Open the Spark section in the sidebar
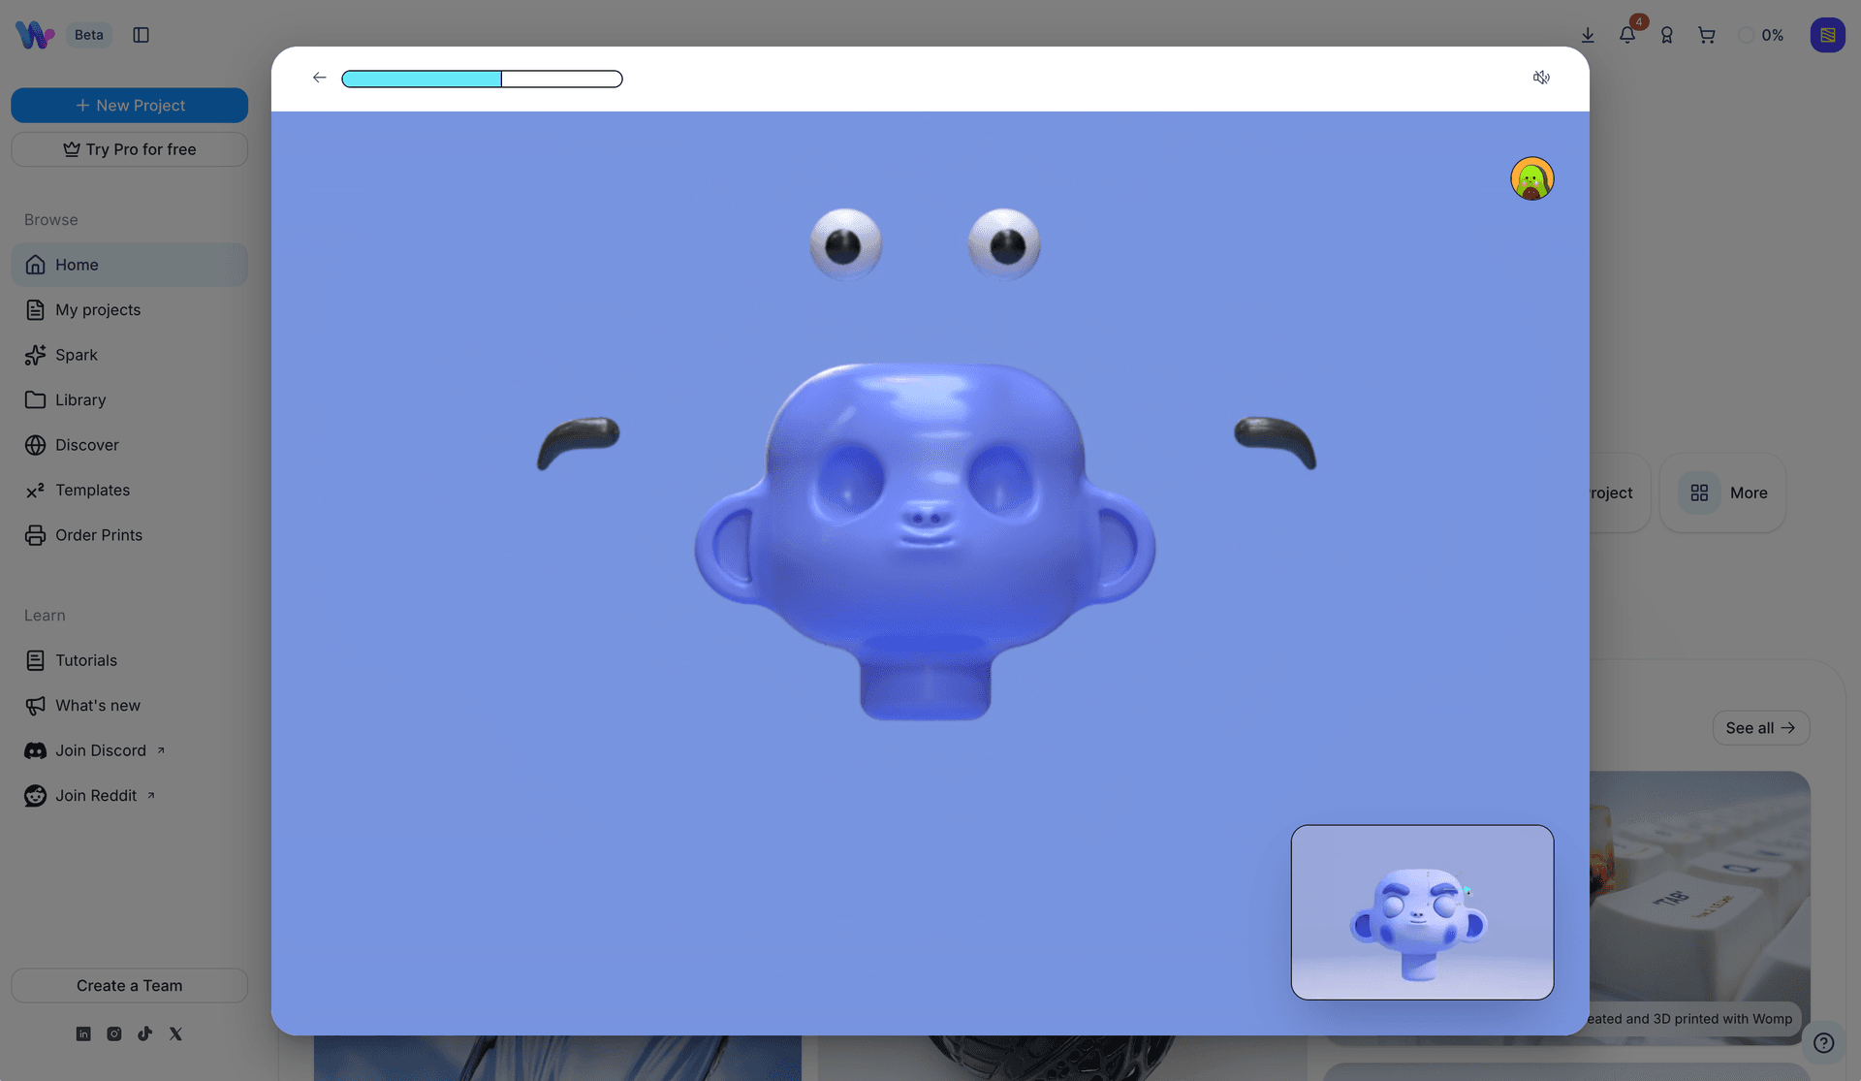 pos(75,355)
